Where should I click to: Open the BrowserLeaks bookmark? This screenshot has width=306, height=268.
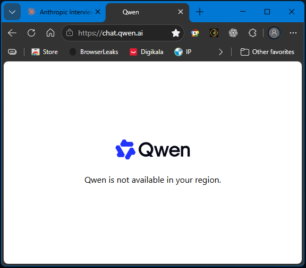tap(94, 52)
